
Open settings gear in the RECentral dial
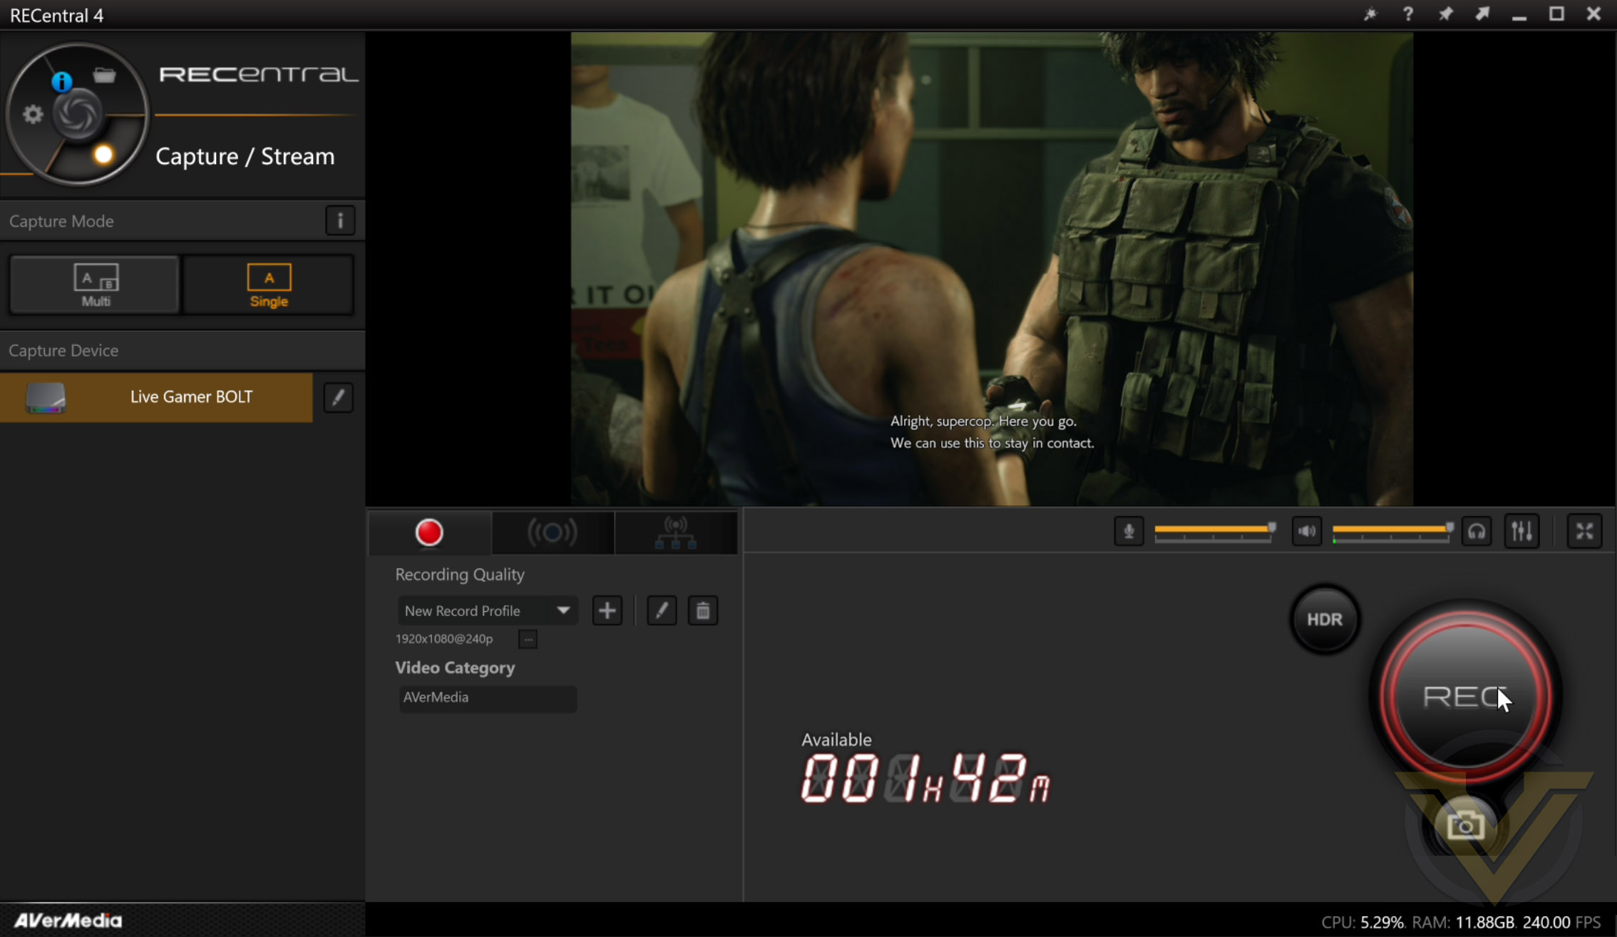tap(33, 114)
